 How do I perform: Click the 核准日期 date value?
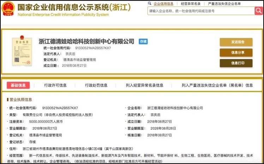coord(160,135)
